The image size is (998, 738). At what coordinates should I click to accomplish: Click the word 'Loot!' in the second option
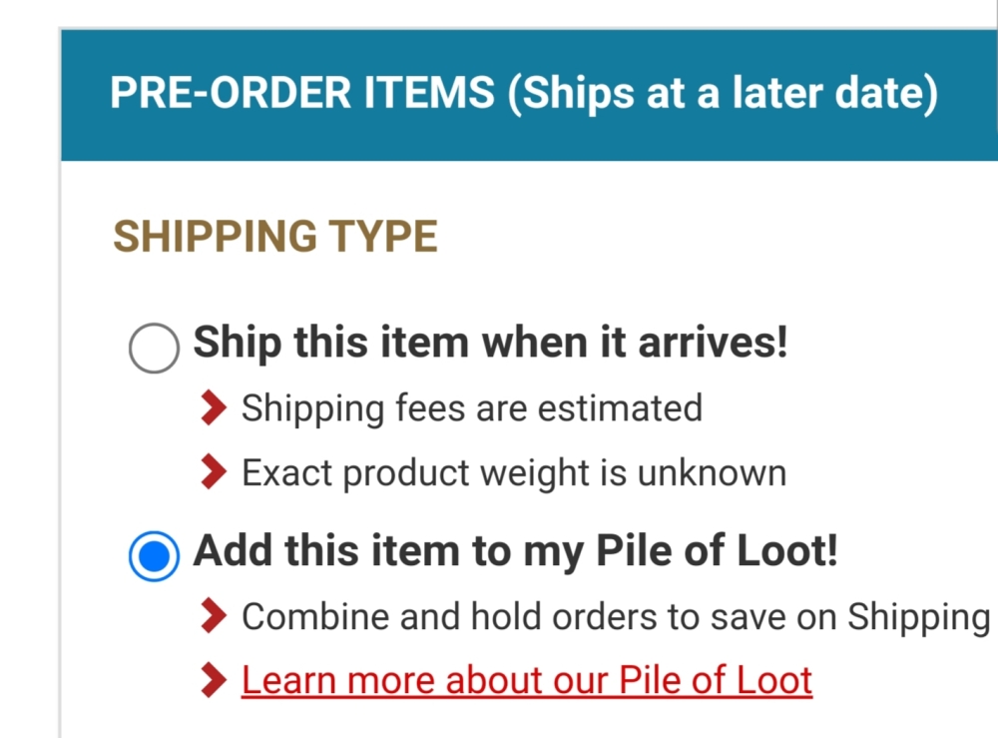[x=786, y=550]
